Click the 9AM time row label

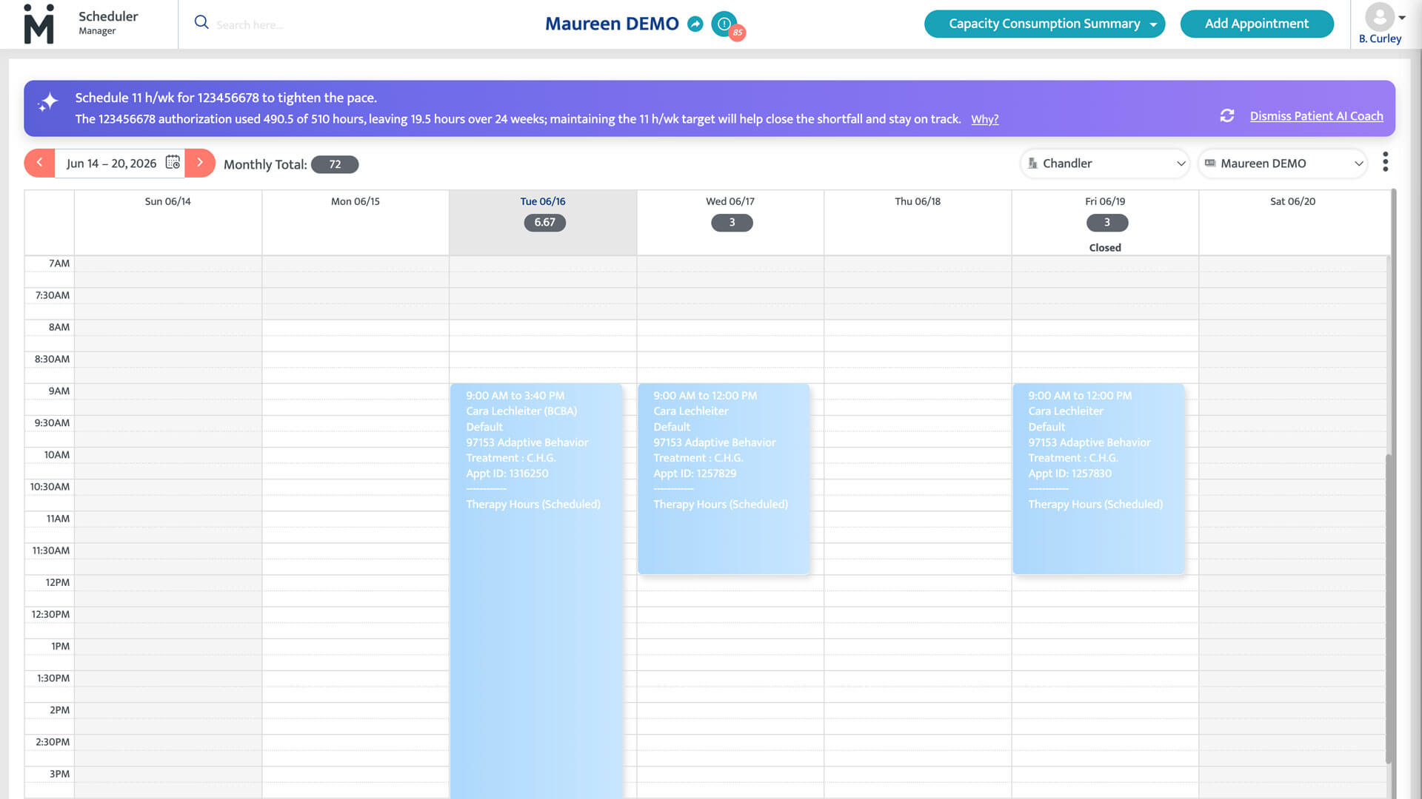(59, 391)
